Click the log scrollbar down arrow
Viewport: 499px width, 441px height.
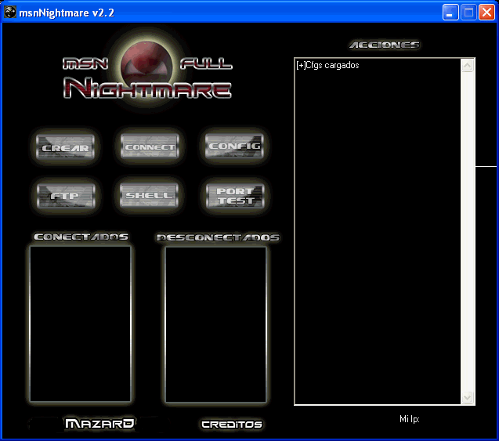(x=468, y=398)
